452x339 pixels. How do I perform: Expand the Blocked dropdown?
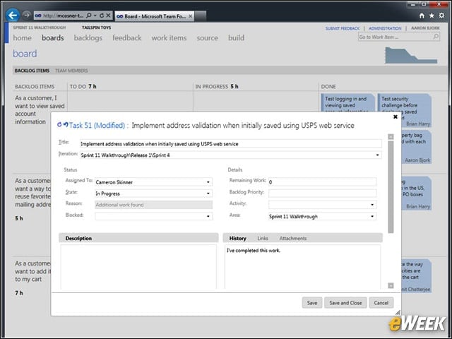[208, 216]
